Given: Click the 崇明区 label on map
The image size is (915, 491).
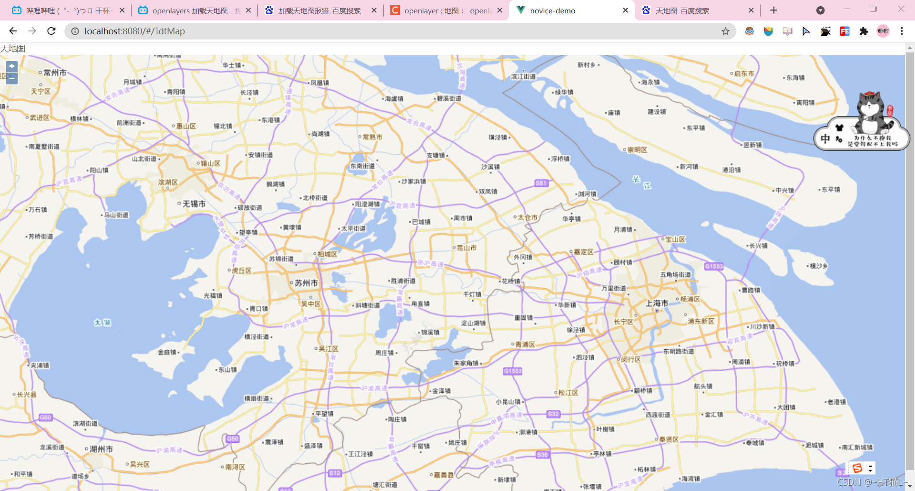Looking at the screenshot, I should 637,150.
